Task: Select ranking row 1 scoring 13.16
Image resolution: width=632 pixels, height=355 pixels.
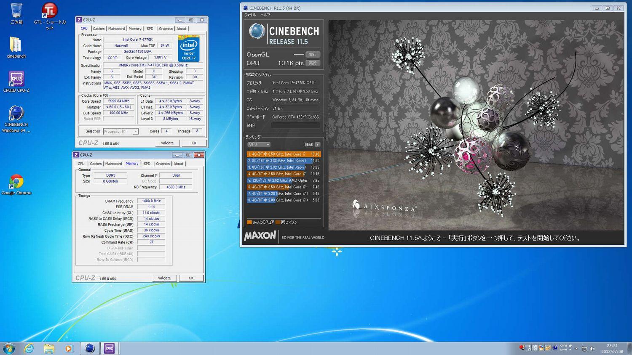Action: (x=284, y=154)
